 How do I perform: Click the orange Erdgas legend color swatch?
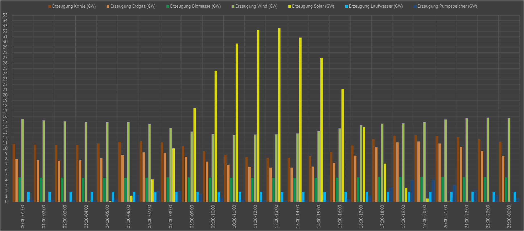(108, 6)
